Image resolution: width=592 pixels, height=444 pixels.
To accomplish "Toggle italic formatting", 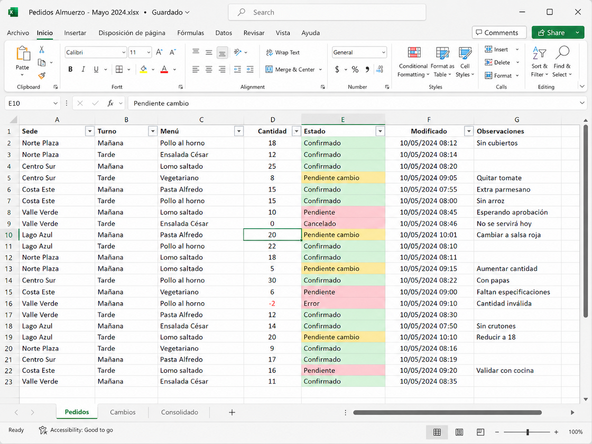I will (83, 69).
